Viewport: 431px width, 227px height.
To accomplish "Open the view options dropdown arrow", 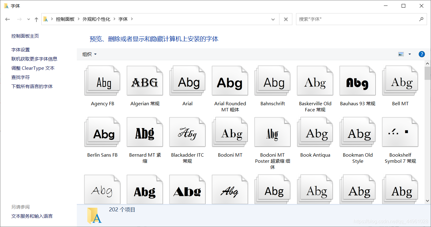I will pyautogui.click(x=410, y=54).
